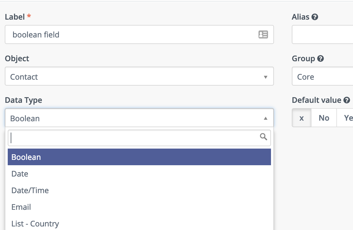Click into the Alias input field

point(323,34)
